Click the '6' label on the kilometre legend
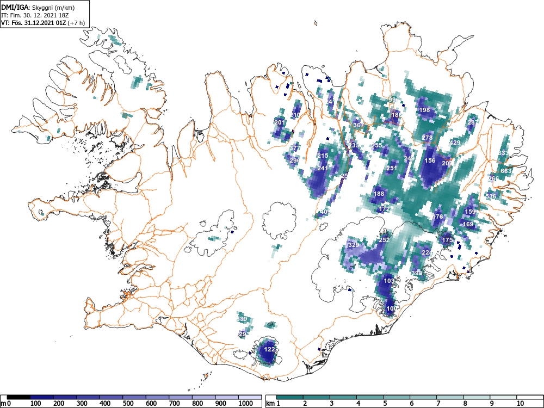The image size is (544, 408). pos(411,404)
